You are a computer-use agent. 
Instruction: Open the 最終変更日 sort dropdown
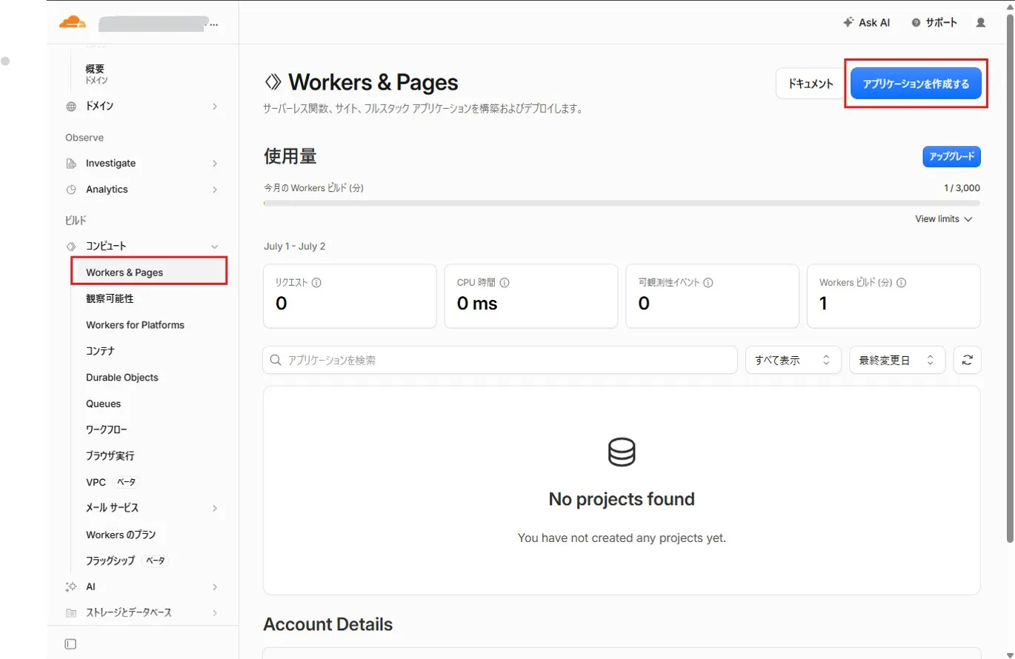(897, 360)
